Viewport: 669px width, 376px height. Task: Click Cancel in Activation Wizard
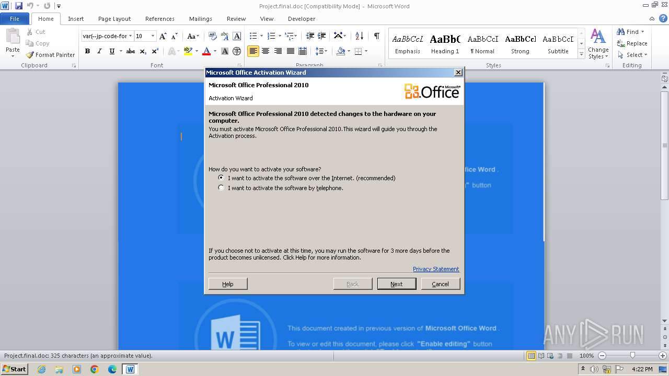pos(440,284)
